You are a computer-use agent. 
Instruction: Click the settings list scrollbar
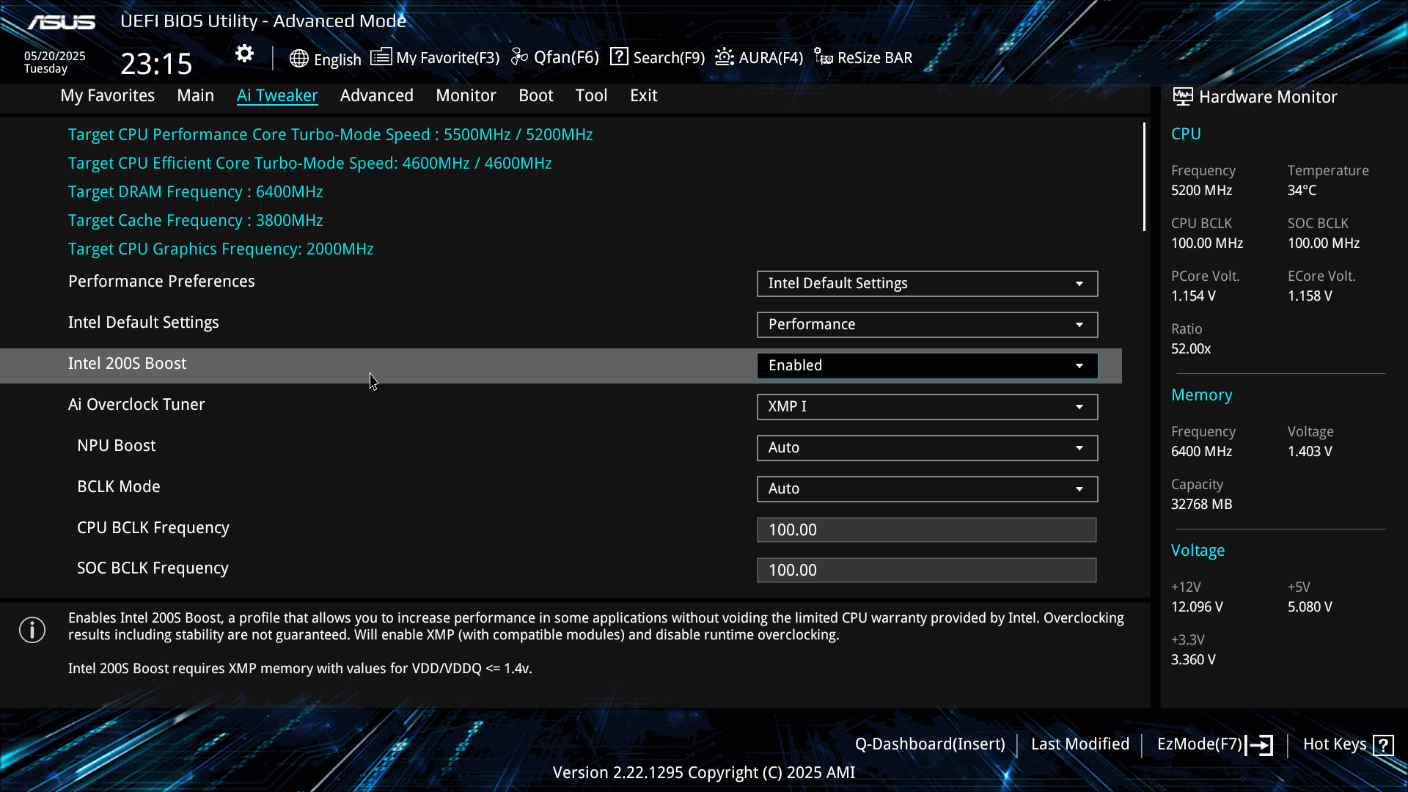(x=1144, y=177)
